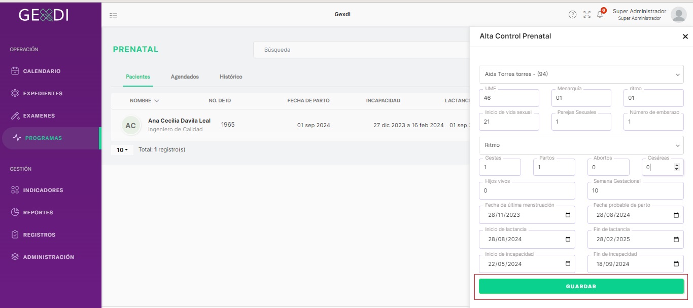The width and height of the screenshot is (693, 308).
Task: Open calendar picker for Fecha probable de parto
Action: (x=676, y=215)
